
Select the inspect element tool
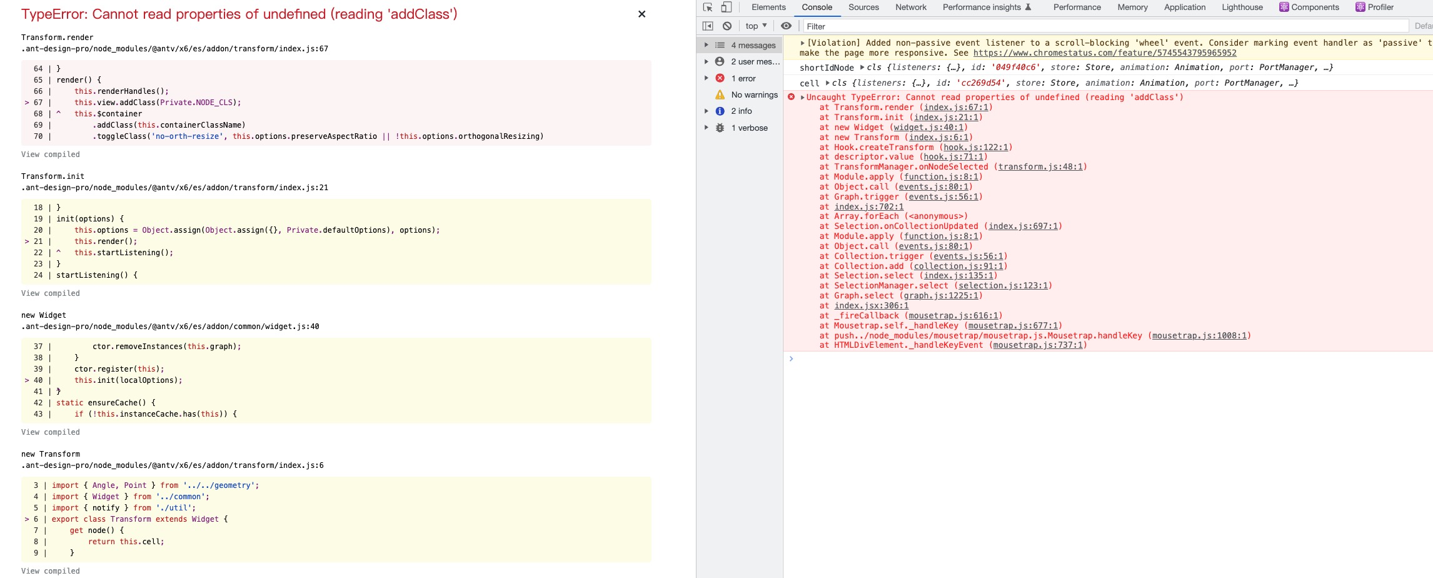pyautogui.click(x=707, y=6)
